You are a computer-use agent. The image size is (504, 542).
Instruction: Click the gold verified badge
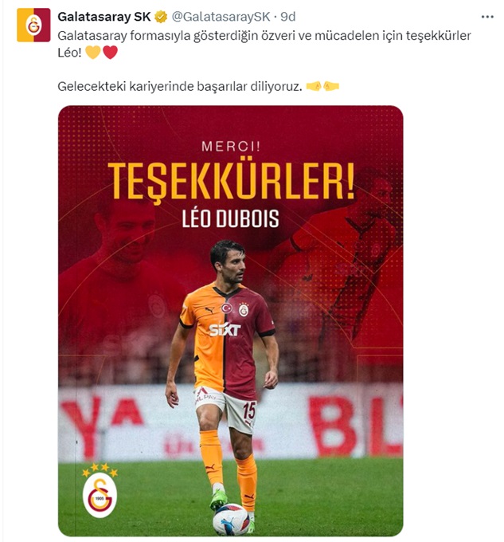point(161,17)
